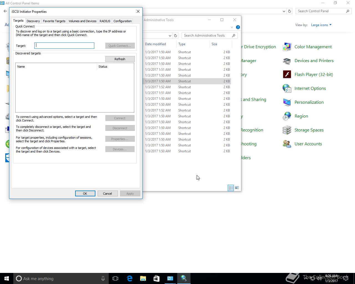Viewport: 355px width, 284px height.
Task: Open User Accounts icon
Action: (287, 144)
